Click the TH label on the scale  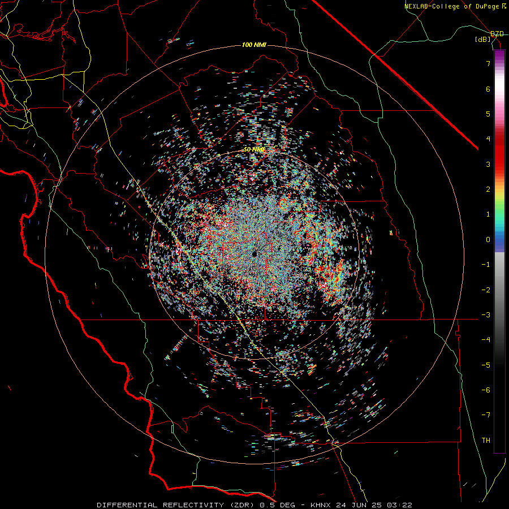coord(486,441)
